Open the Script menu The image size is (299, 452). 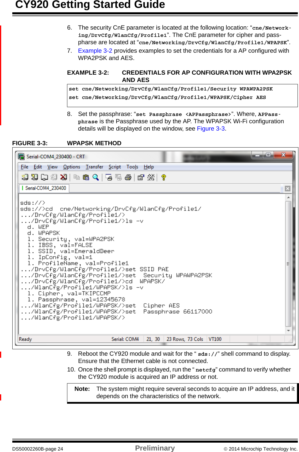tap(115, 167)
